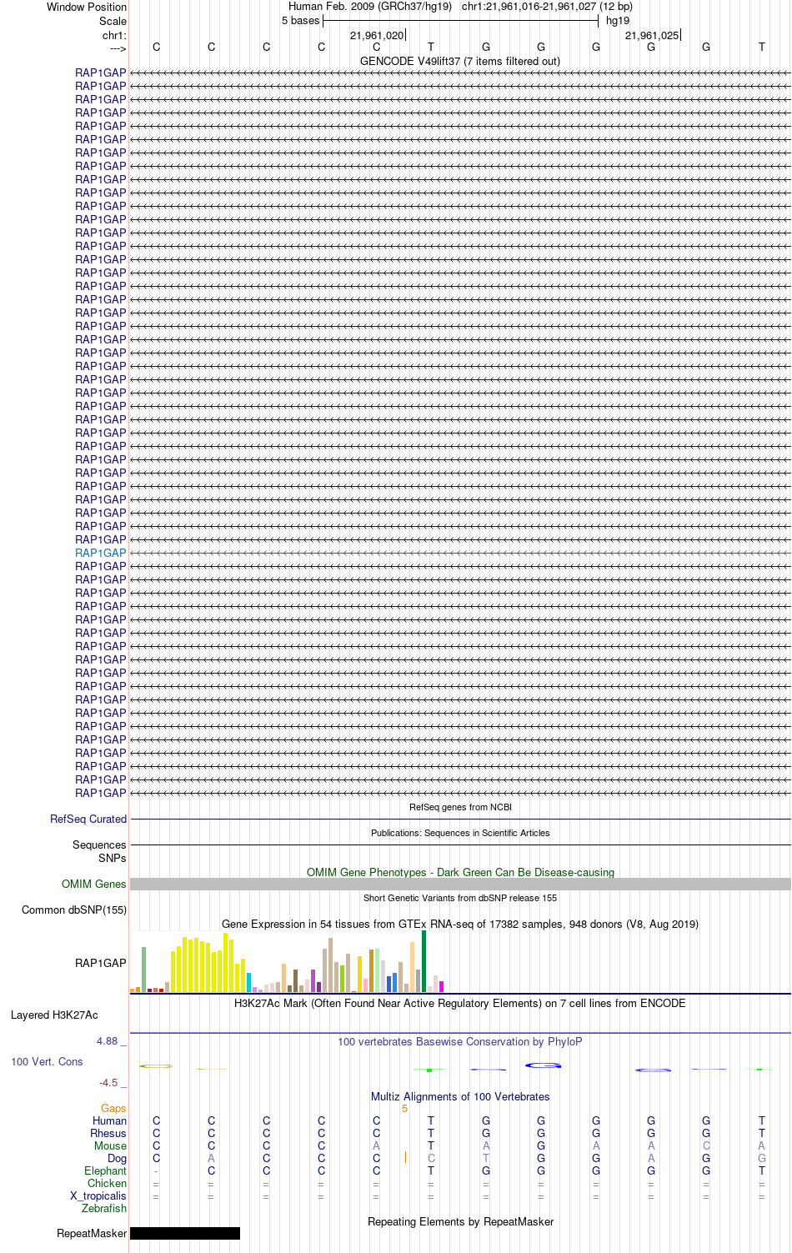Open 100 vertebrates Basewise Conservation by PhyloP
792x1253 pixels.
(460, 1041)
